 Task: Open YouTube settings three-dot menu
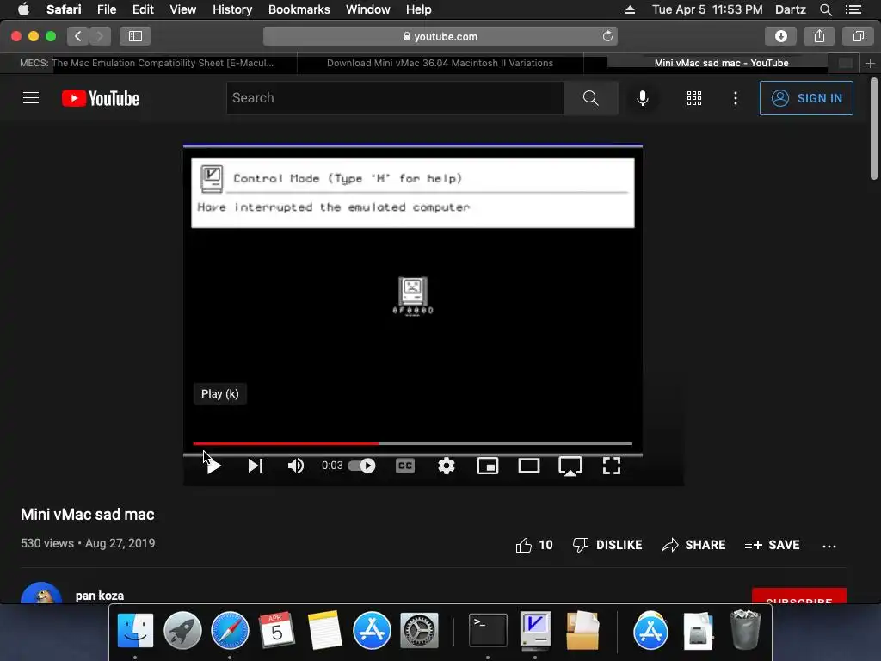point(736,98)
